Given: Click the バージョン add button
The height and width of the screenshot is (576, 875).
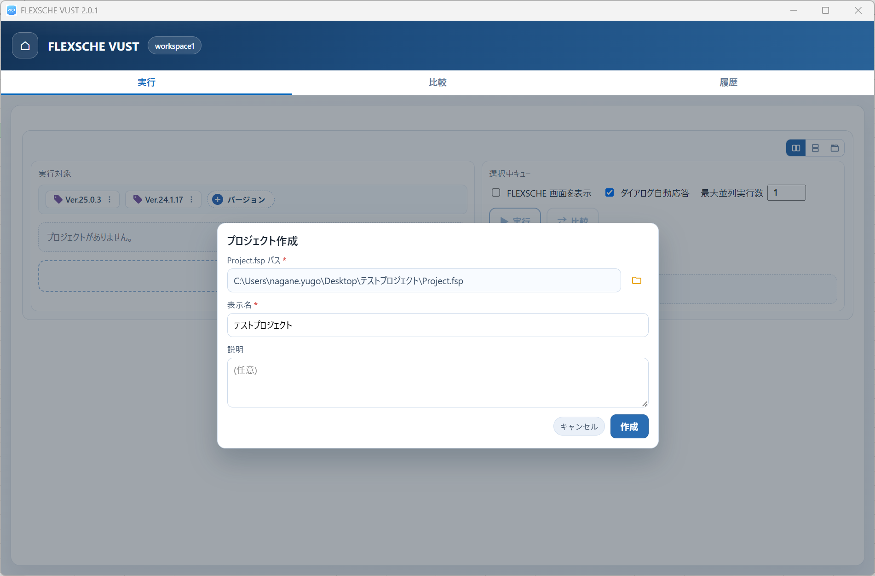Looking at the screenshot, I should coord(241,199).
